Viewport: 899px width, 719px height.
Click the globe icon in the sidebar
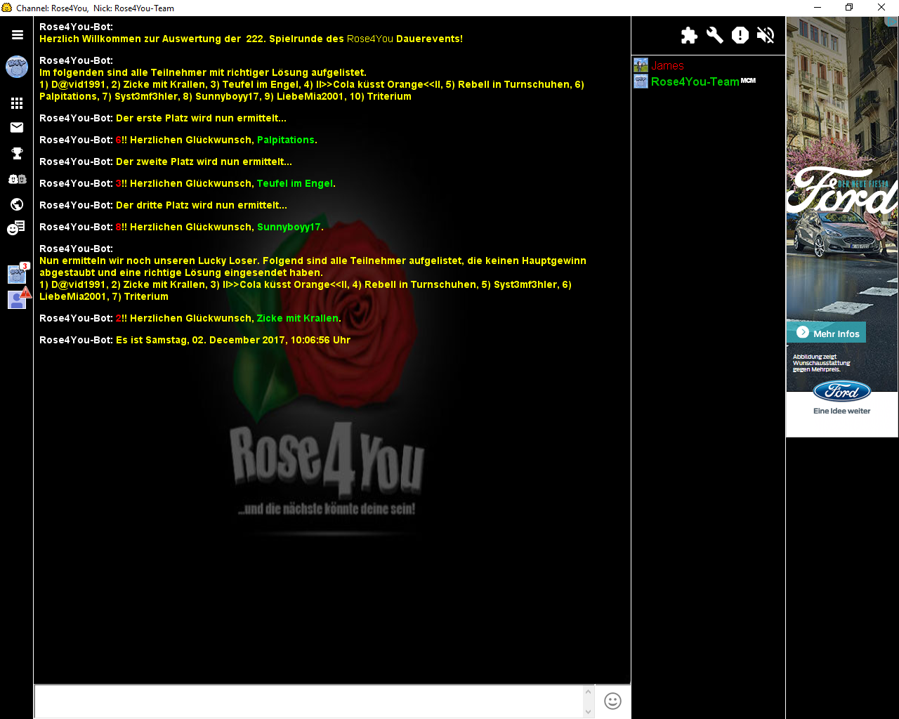click(x=17, y=204)
